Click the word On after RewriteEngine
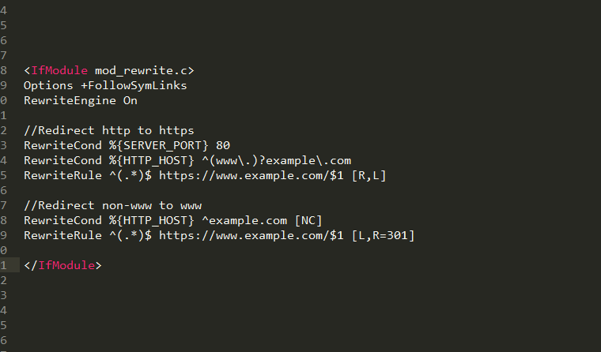Image resolution: width=601 pixels, height=352 pixels. 130,100
